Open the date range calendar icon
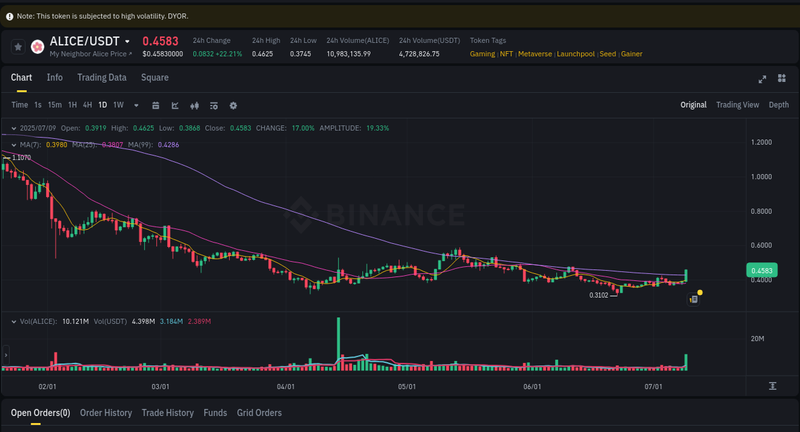Image resolution: width=800 pixels, height=432 pixels. click(x=156, y=105)
